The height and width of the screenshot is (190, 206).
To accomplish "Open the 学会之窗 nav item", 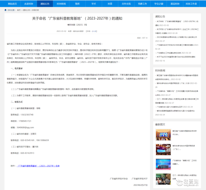I will 159,4.
